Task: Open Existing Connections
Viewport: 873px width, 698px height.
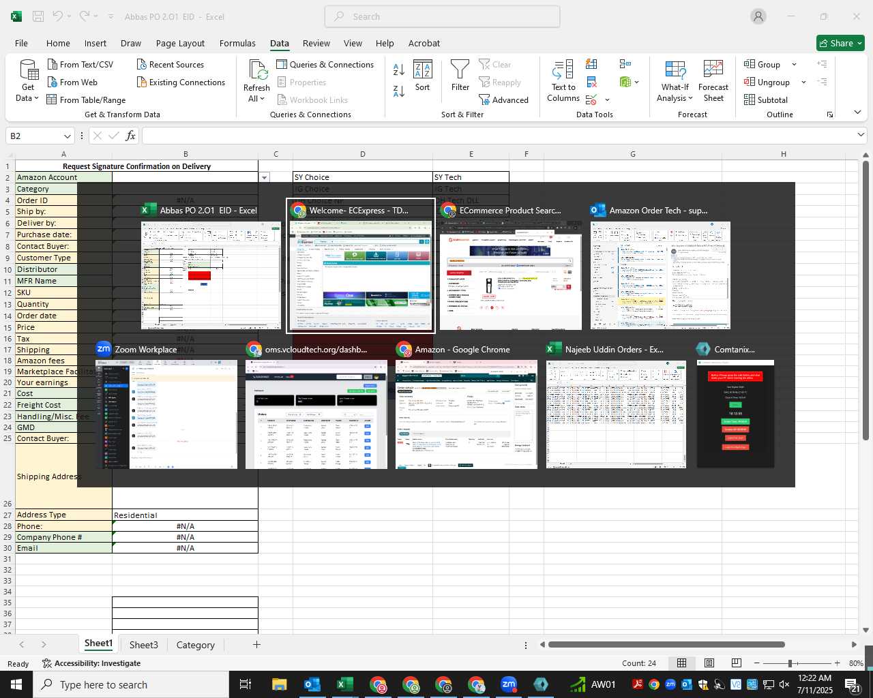Action: click(181, 82)
